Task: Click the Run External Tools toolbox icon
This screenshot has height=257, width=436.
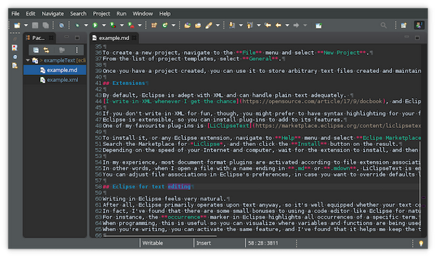Action: point(131,25)
